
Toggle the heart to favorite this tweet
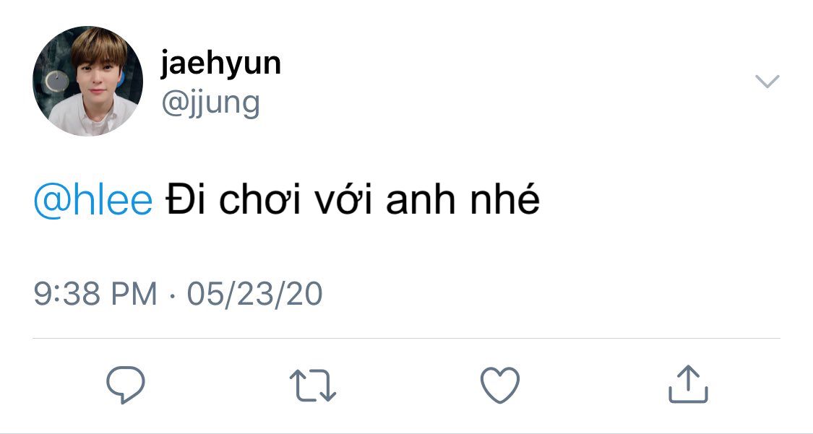500,384
